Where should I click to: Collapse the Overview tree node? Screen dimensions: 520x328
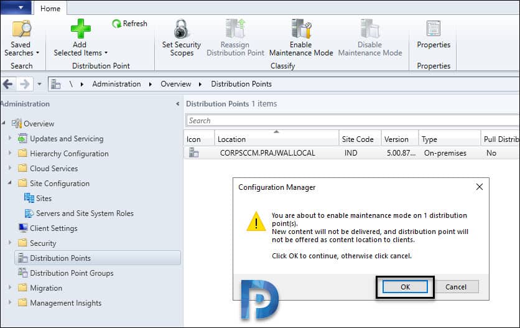coord(4,123)
